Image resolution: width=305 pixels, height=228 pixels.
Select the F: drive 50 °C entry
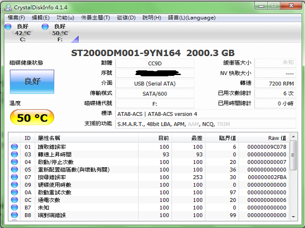60,33
